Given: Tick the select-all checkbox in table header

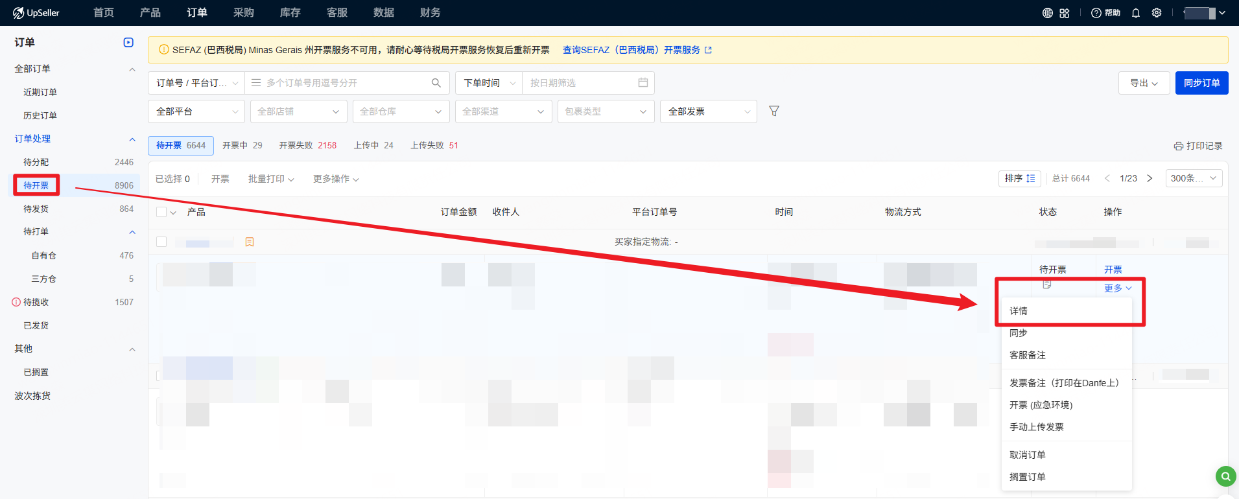Looking at the screenshot, I should pyautogui.click(x=161, y=212).
